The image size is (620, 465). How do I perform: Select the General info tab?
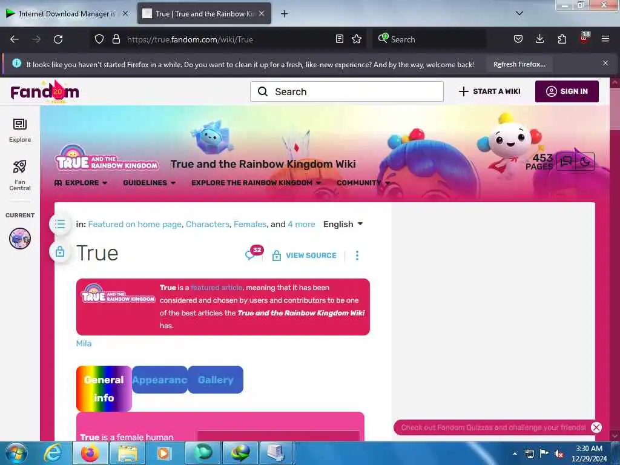(104, 389)
